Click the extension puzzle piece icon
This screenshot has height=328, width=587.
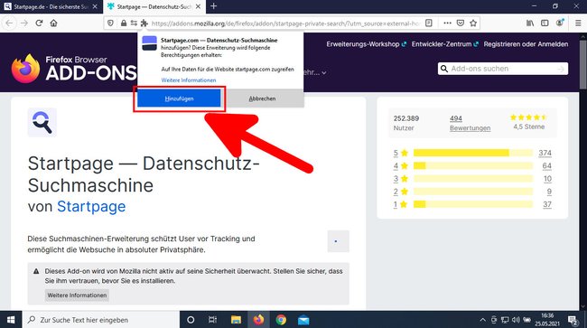(x=144, y=23)
